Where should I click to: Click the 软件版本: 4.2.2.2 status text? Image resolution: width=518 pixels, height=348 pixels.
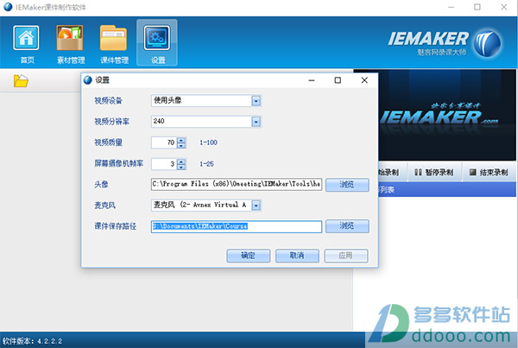[33, 341]
